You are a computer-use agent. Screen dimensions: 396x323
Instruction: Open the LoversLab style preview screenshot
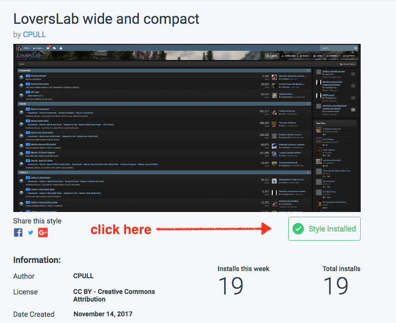(187, 128)
